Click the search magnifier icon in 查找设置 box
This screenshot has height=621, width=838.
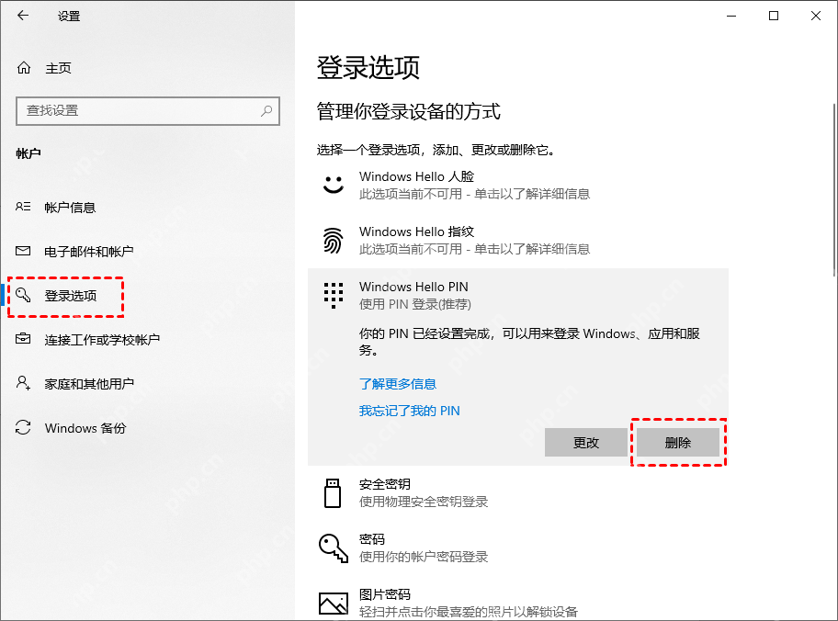tap(266, 110)
